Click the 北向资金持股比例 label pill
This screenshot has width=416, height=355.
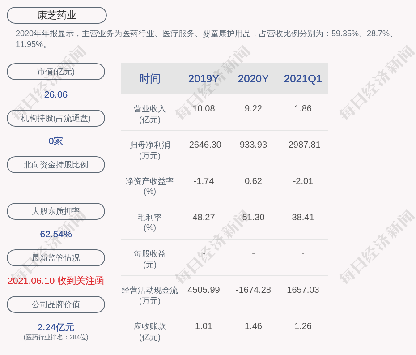[x=56, y=165]
